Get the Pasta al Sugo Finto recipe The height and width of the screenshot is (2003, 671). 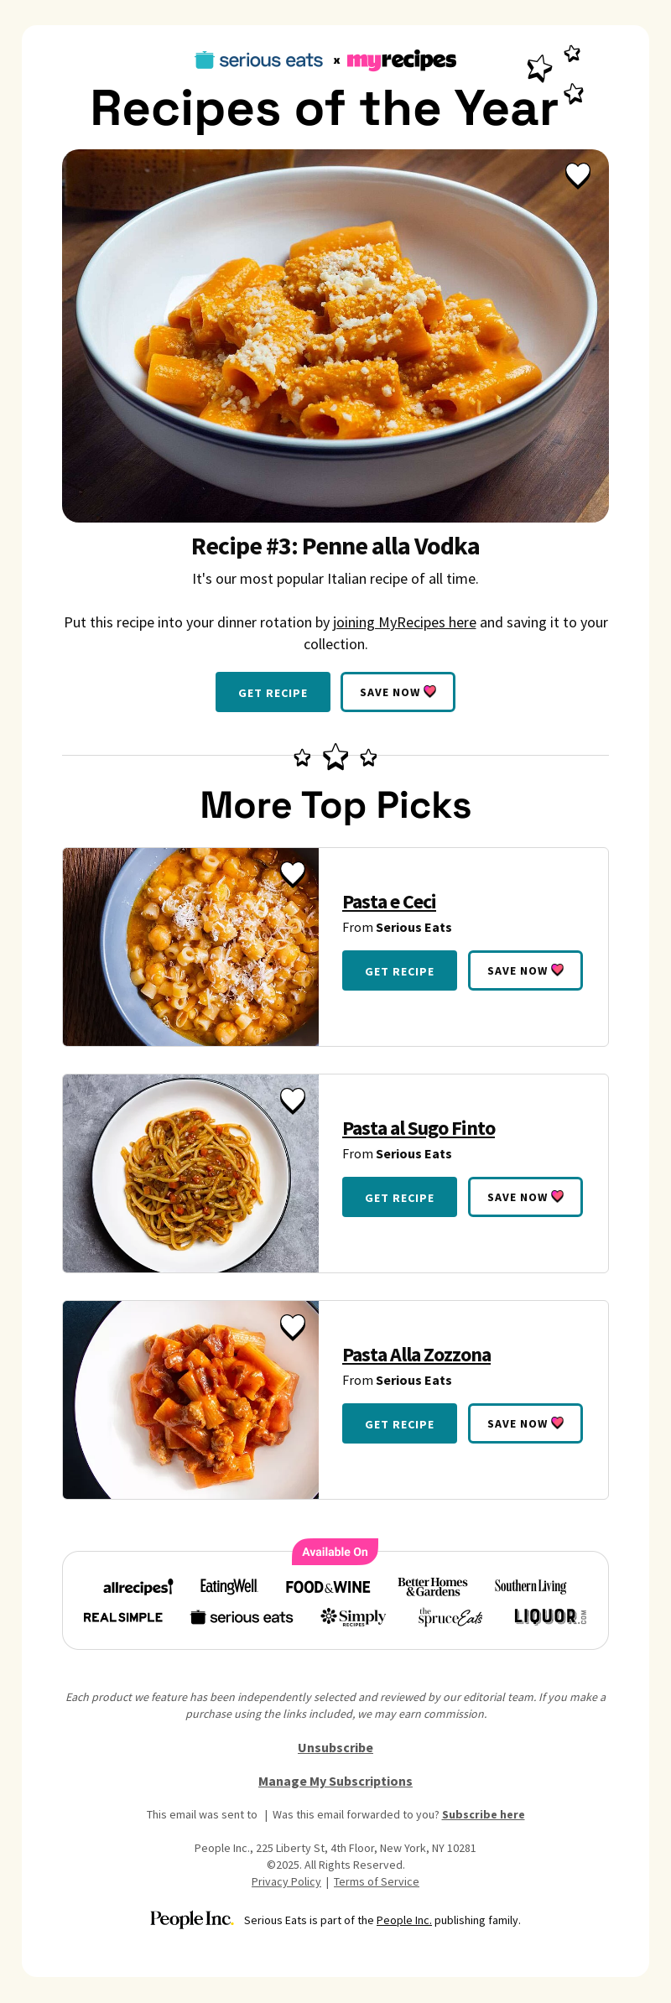(399, 1197)
